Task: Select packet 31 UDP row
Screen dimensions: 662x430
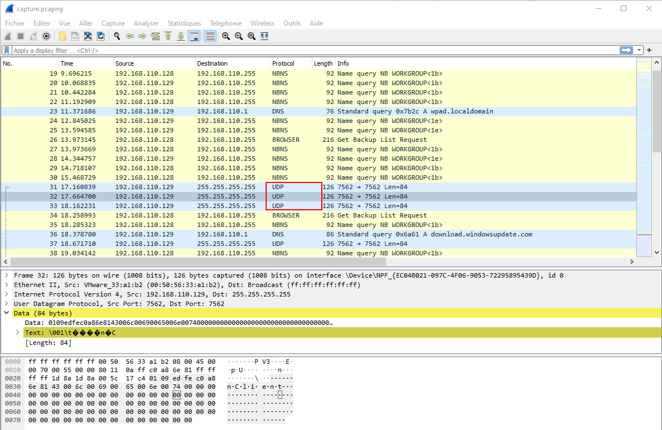Action: [x=319, y=187]
